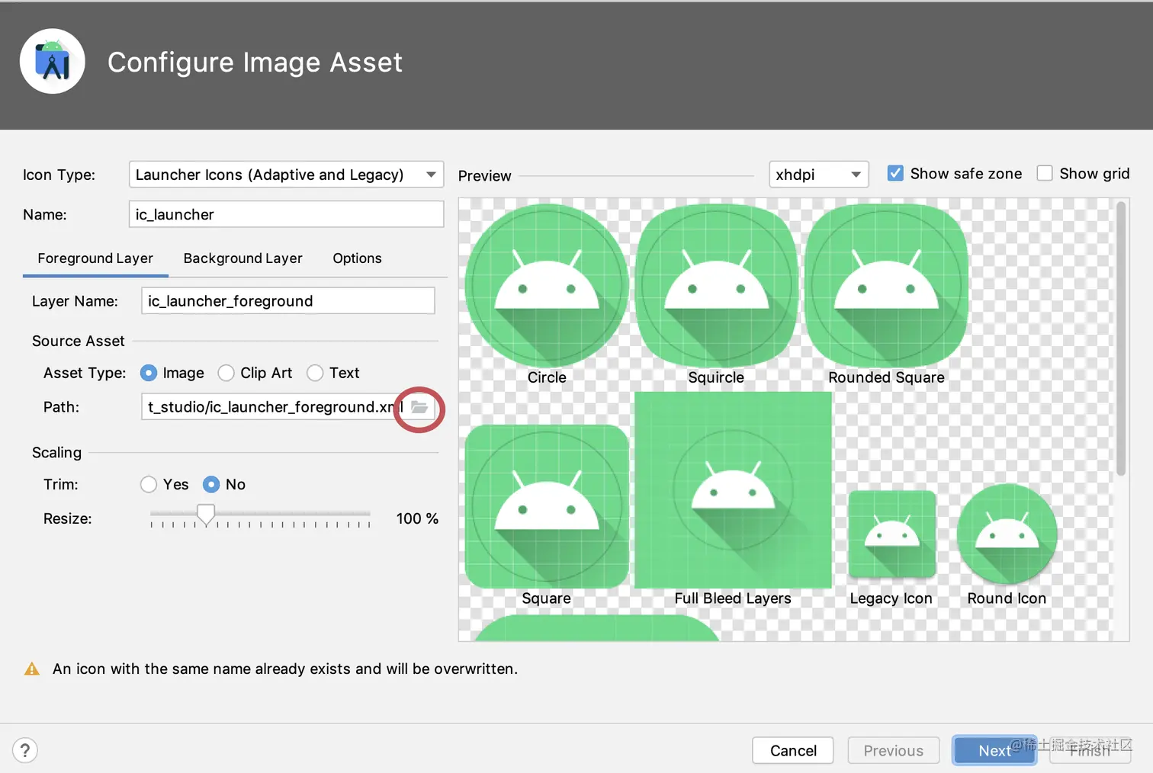Screen dimensions: 1153x773
Task: Click the help question mark button
Action: tap(25, 751)
